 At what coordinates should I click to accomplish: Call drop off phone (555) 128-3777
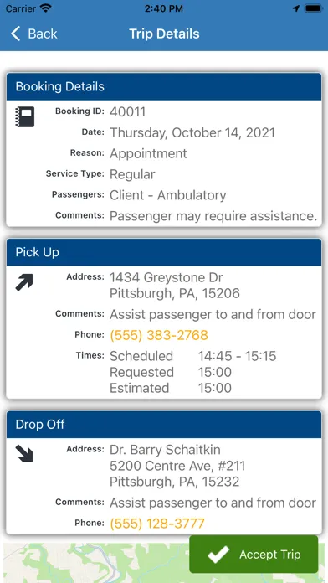157,524
